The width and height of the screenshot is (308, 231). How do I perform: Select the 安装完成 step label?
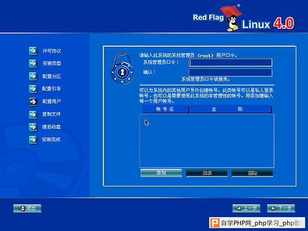point(51,140)
